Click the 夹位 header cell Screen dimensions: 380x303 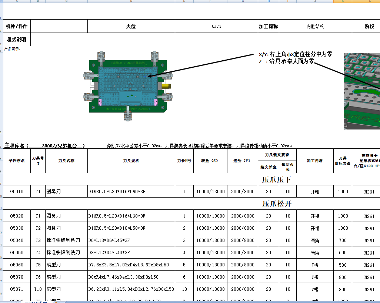point(131,26)
